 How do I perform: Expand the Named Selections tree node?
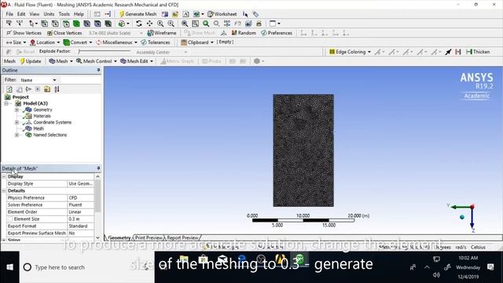[17, 134]
